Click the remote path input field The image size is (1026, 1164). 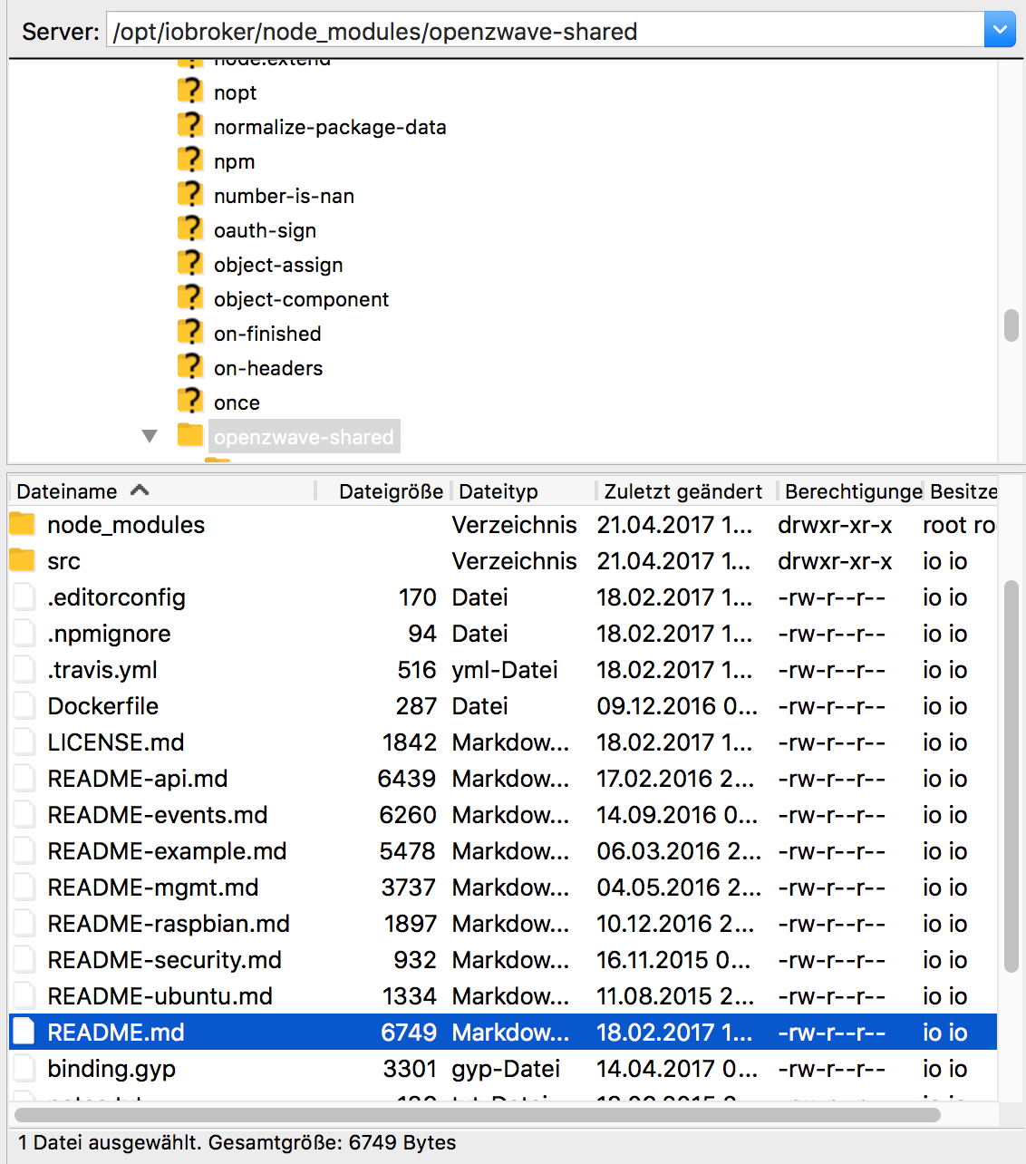544,31
